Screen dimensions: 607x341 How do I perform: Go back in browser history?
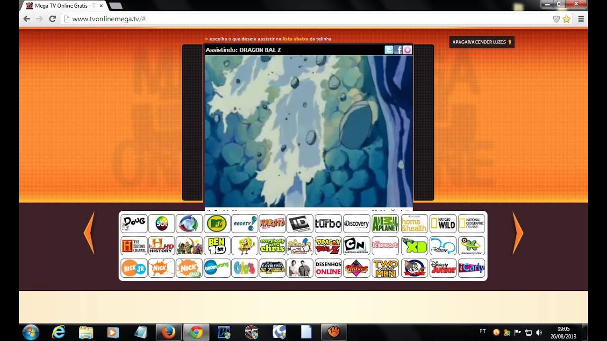27,19
